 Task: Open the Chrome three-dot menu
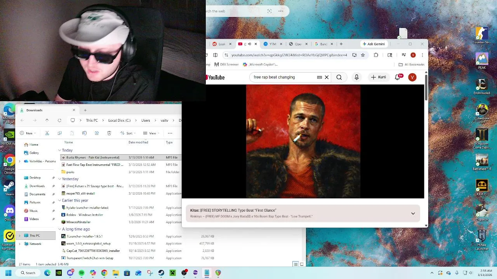(422, 55)
